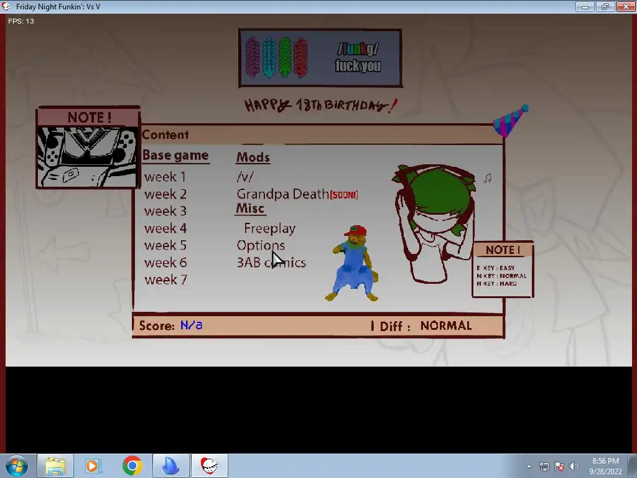The width and height of the screenshot is (637, 478).
Task: Select week 7 from Base game list
Action: click(165, 279)
